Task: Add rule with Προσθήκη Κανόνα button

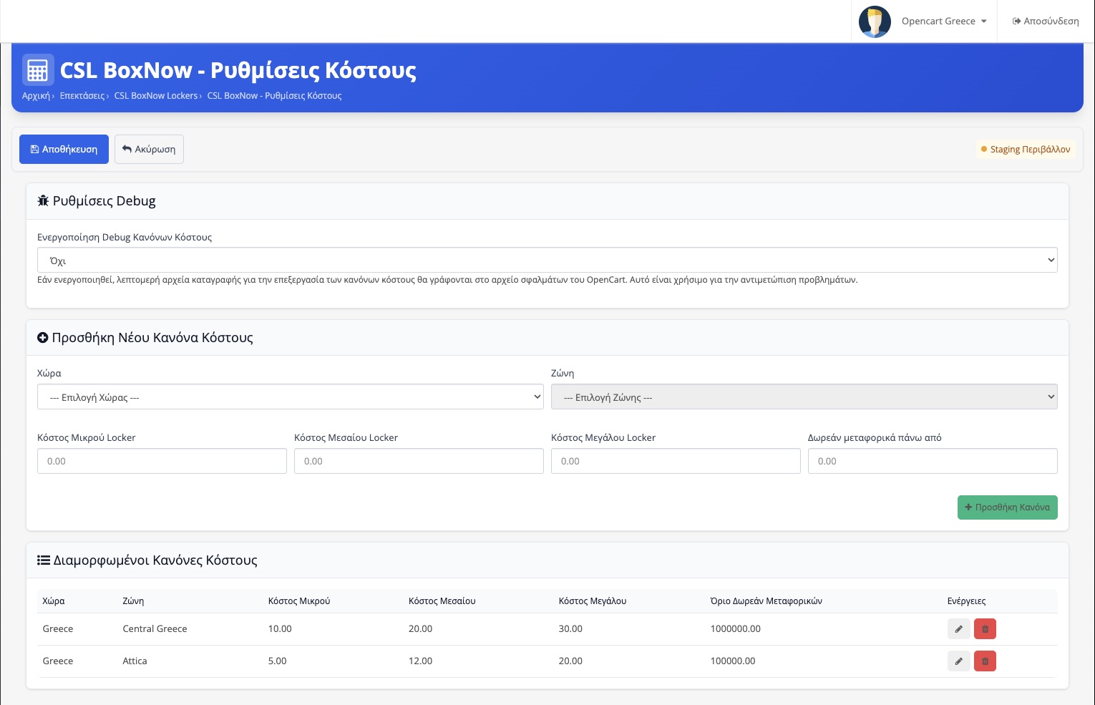Action: point(1008,507)
